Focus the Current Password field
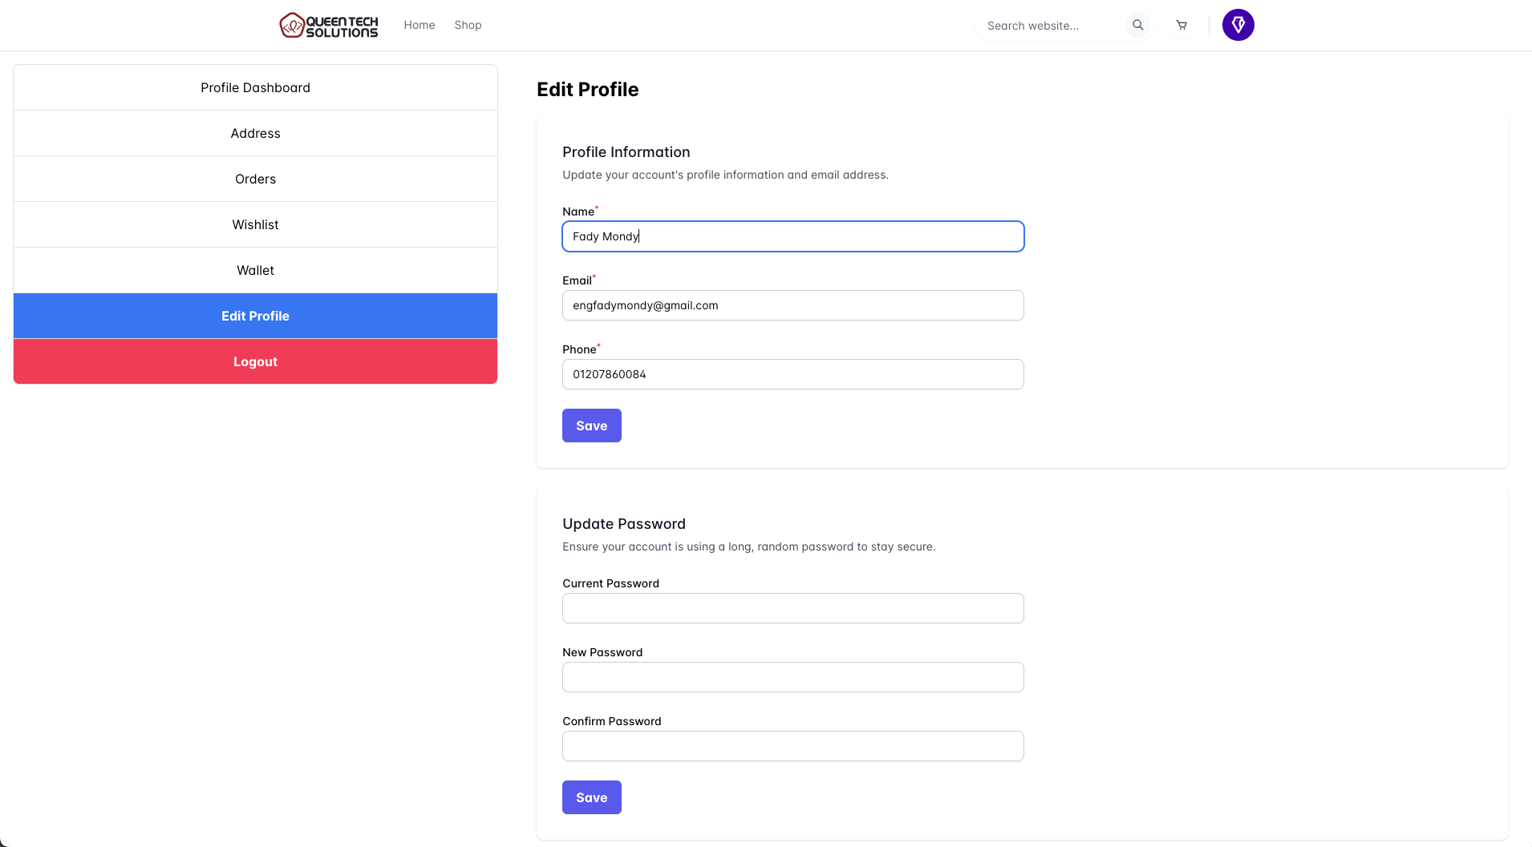 [793, 608]
